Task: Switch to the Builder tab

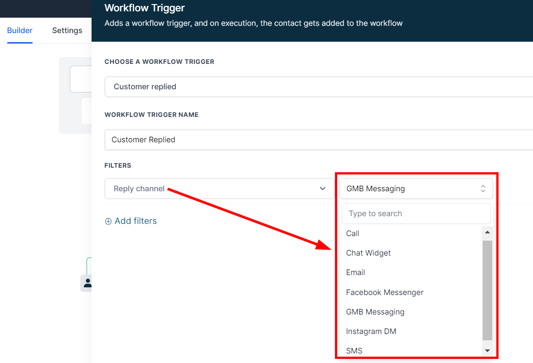Action: pyautogui.click(x=20, y=30)
